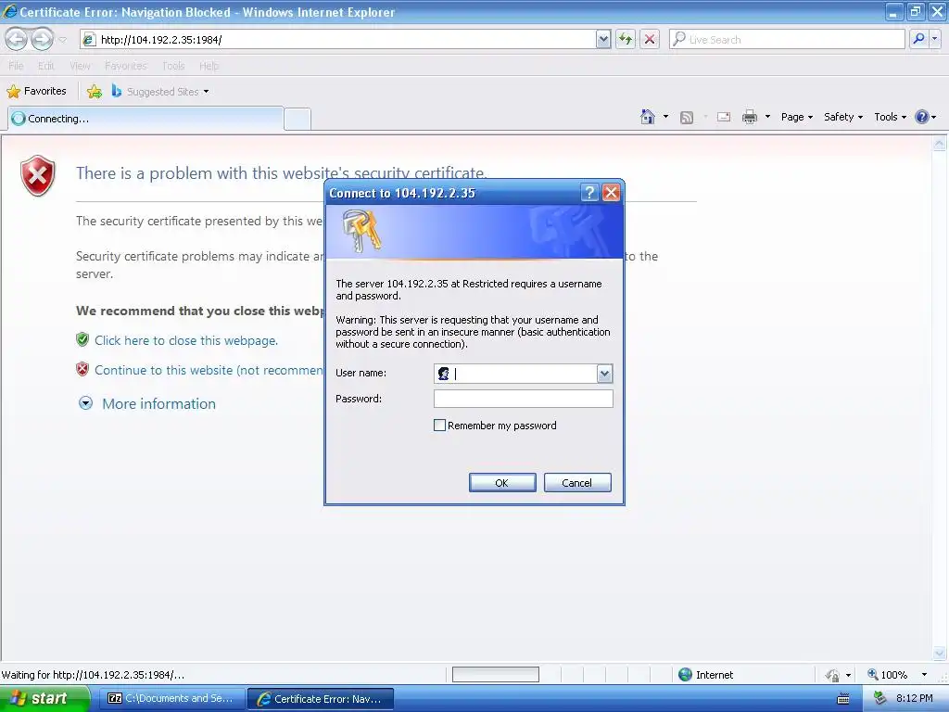Click the Protected Mode status icon

pyautogui.click(x=832, y=675)
